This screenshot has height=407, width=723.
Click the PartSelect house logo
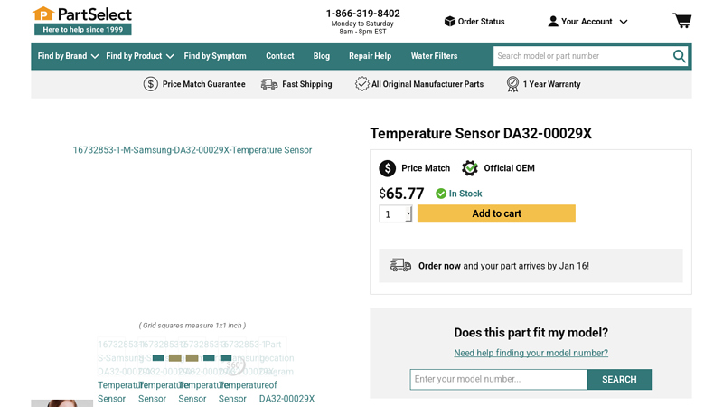42,14
